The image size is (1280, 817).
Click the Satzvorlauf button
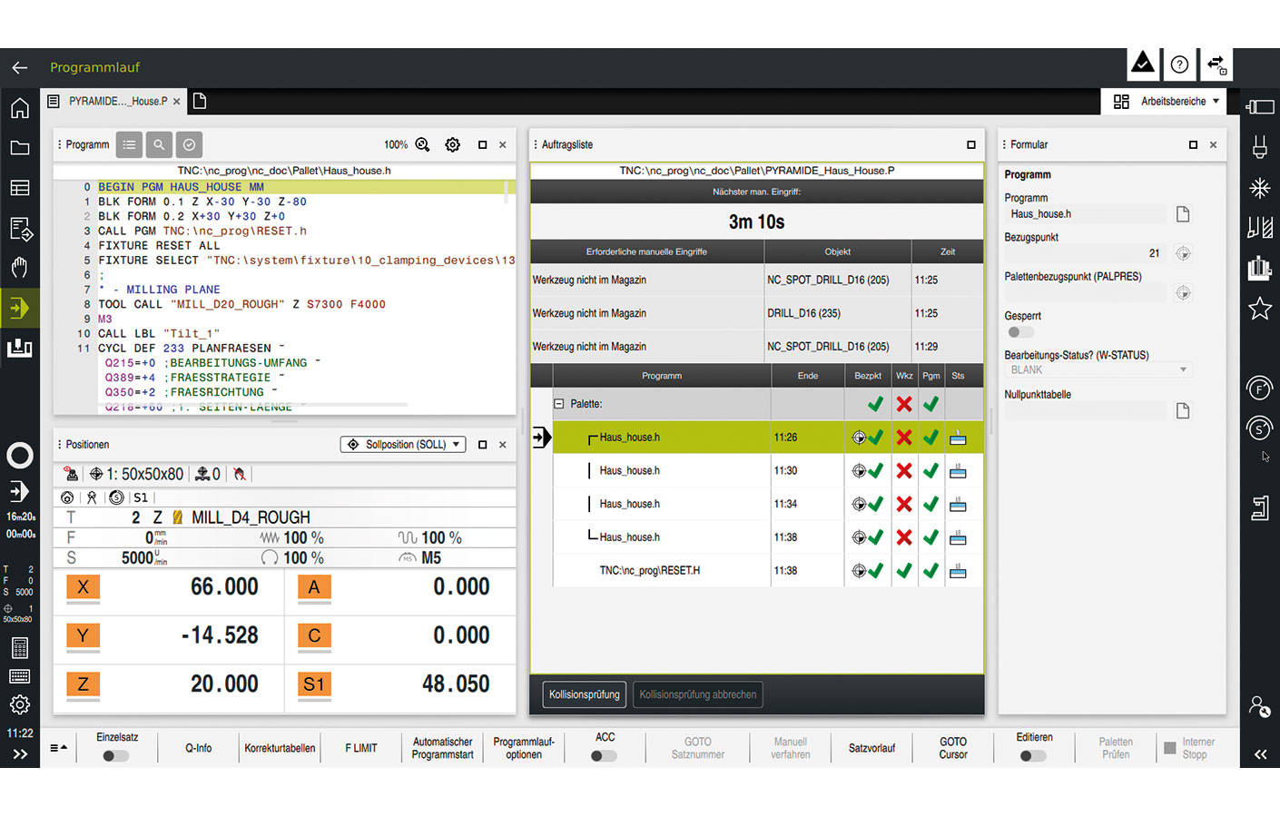[871, 748]
